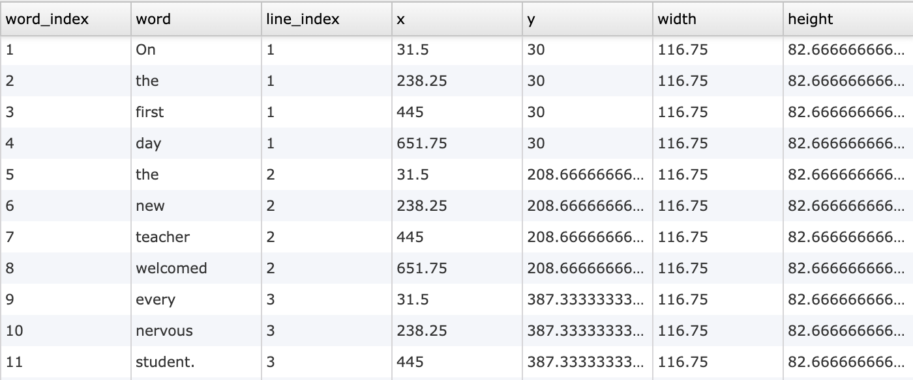Screen dimensions: 913x380
Task: Select height value in 'first' row
Action: pos(848,112)
